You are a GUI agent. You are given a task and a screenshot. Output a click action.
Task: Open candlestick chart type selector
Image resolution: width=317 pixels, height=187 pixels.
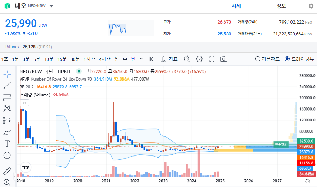[x=151, y=59]
